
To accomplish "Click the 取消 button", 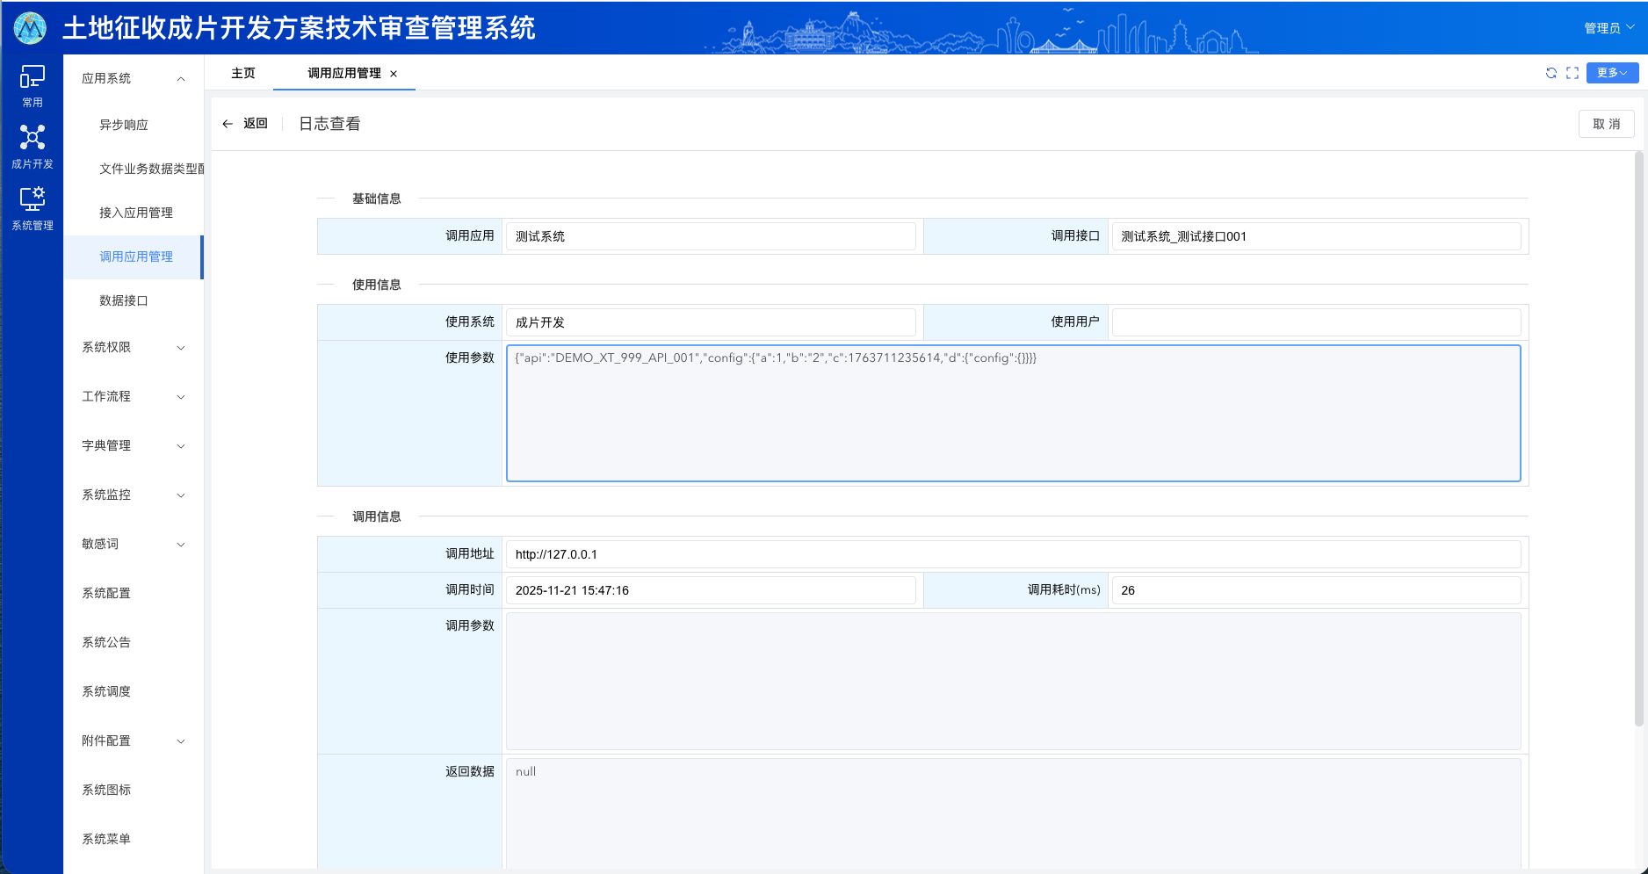I will tap(1606, 124).
